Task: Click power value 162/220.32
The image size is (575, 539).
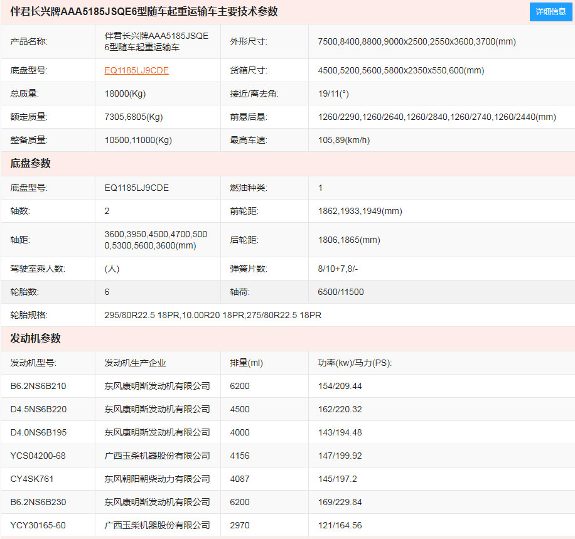Action: 340,409
